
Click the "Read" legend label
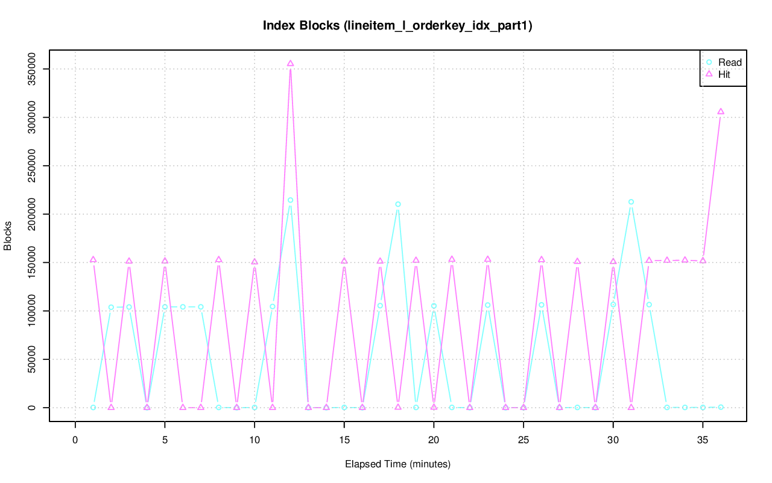click(730, 62)
